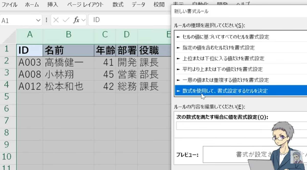Open the ファイル menu tab
307x170 pixels.
(x=9, y=4)
